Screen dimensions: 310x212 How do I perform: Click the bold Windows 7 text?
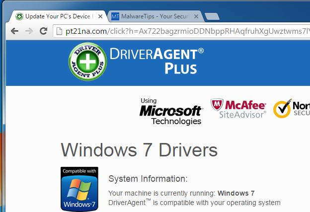(x=236, y=193)
